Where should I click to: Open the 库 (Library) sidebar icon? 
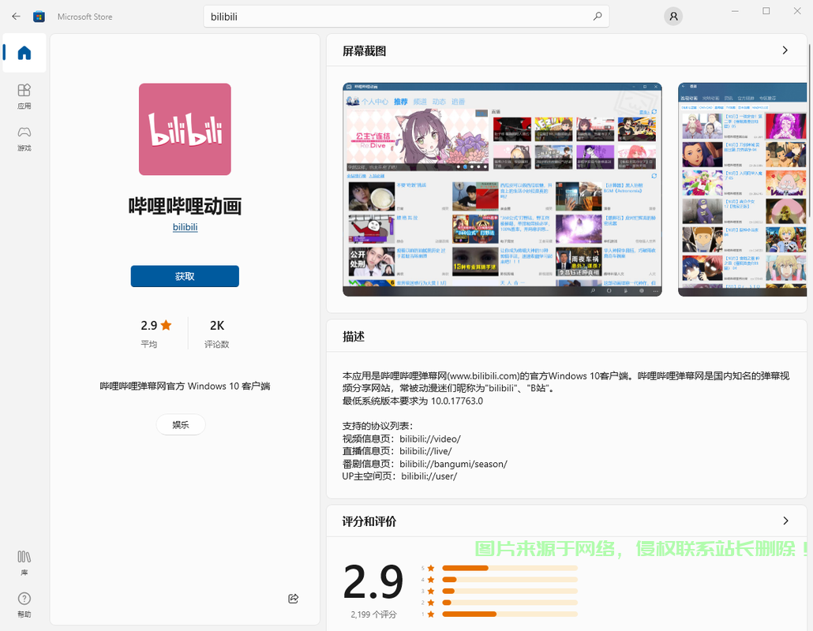click(x=24, y=562)
